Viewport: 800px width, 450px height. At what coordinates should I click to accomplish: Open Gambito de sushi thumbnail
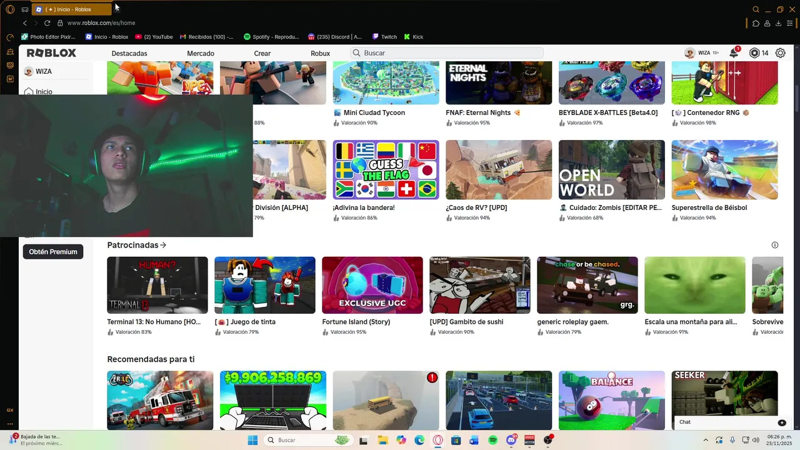[x=480, y=285]
